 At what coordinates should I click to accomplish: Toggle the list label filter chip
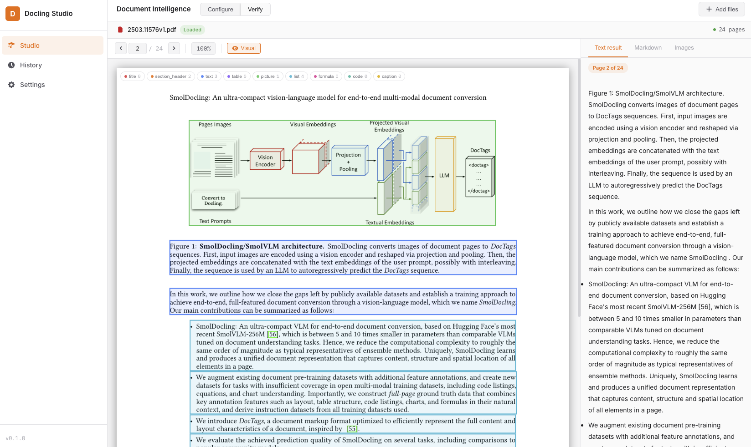297,76
